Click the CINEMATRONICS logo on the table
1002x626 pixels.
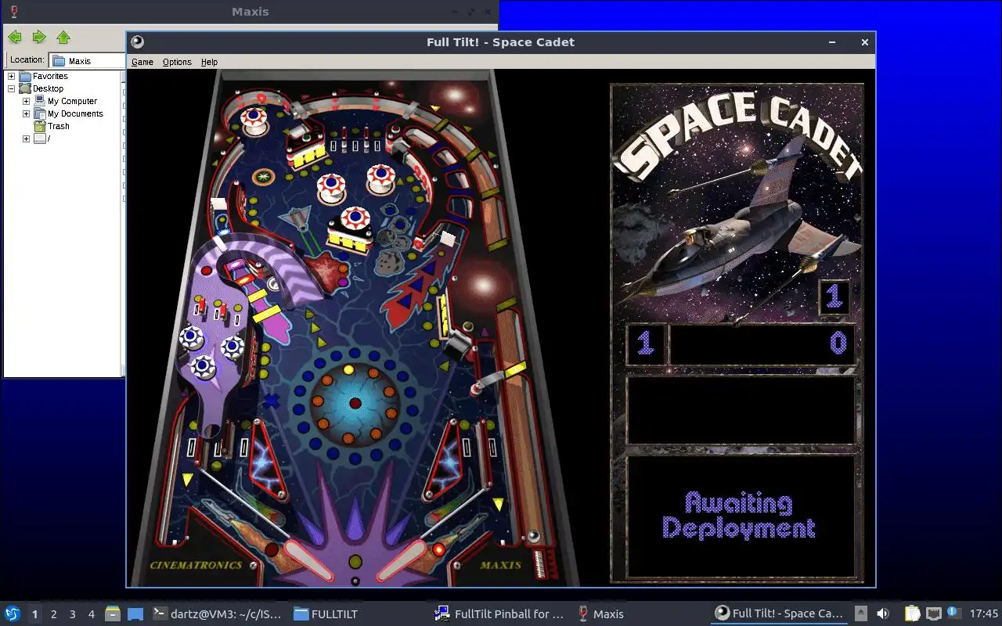tap(196, 565)
